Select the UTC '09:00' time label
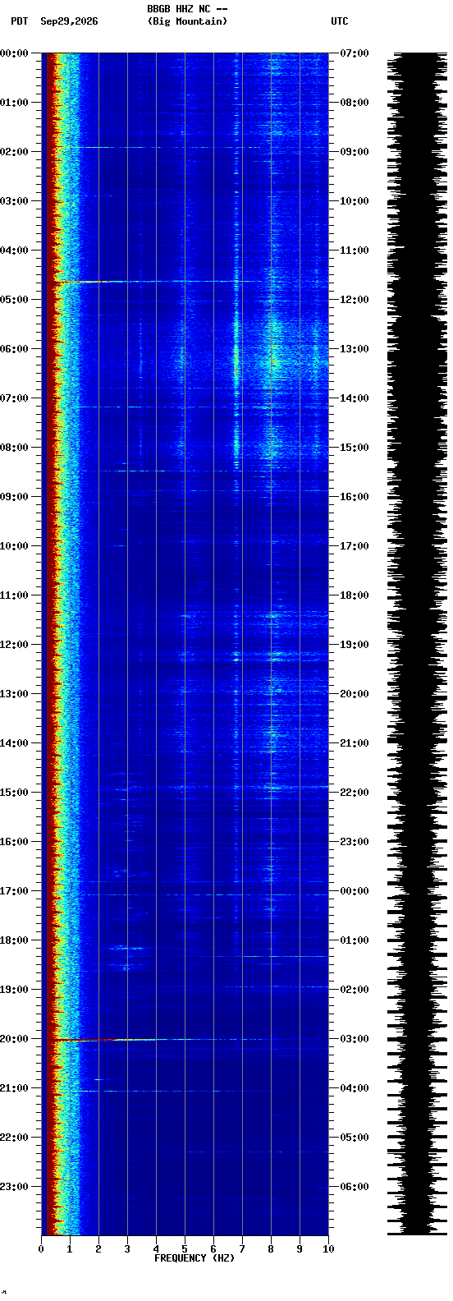453x1301 pixels. point(354,152)
